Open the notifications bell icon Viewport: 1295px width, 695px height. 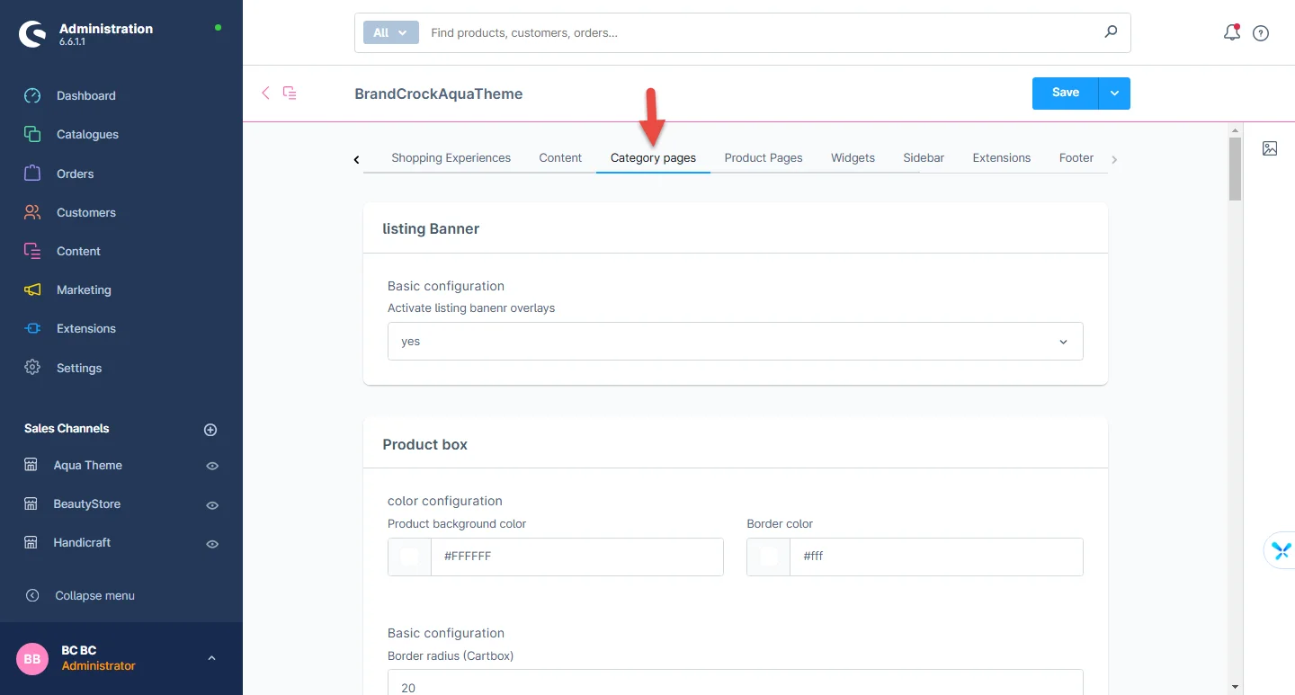(x=1231, y=33)
